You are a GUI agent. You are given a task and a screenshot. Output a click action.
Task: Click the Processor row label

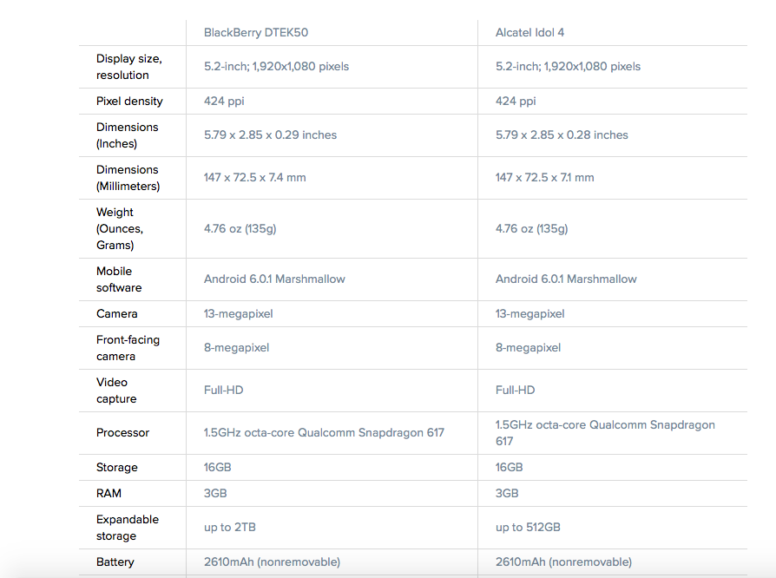[x=122, y=433]
